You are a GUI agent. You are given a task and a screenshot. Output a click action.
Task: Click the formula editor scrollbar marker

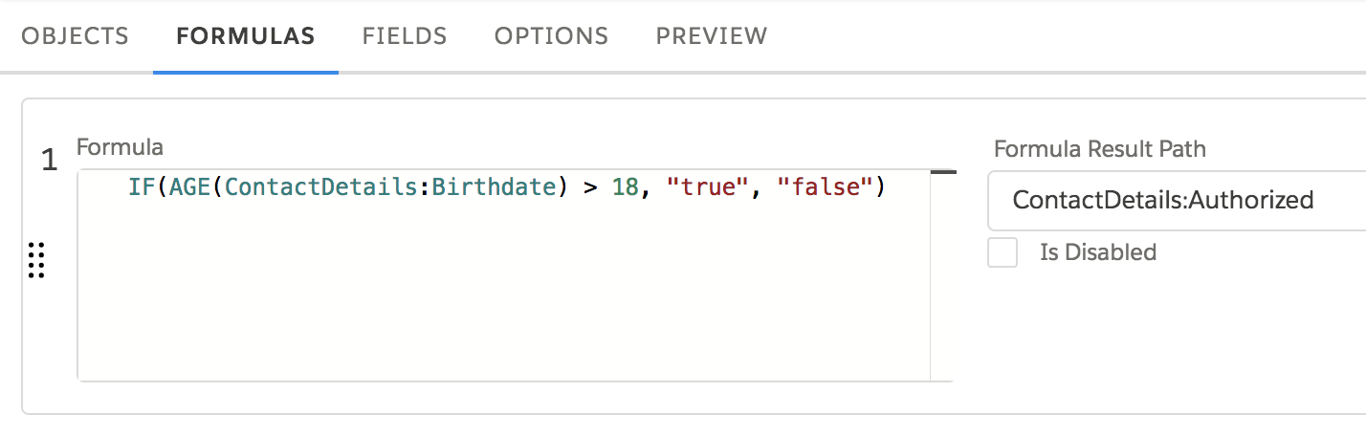click(943, 172)
